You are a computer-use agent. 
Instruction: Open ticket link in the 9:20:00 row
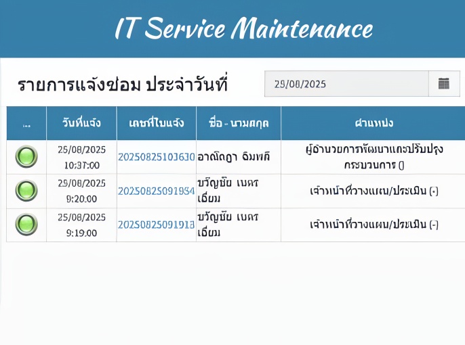point(157,191)
